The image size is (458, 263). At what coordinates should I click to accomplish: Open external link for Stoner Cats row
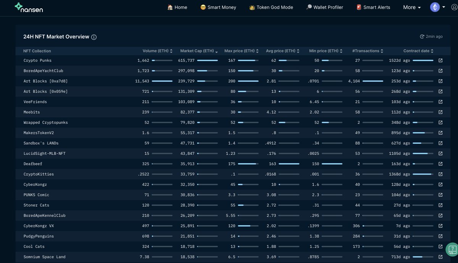click(x=440, y=205)
